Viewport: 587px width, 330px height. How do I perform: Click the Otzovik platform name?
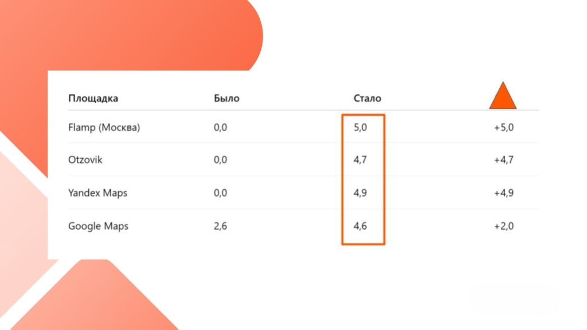point(85,160)
